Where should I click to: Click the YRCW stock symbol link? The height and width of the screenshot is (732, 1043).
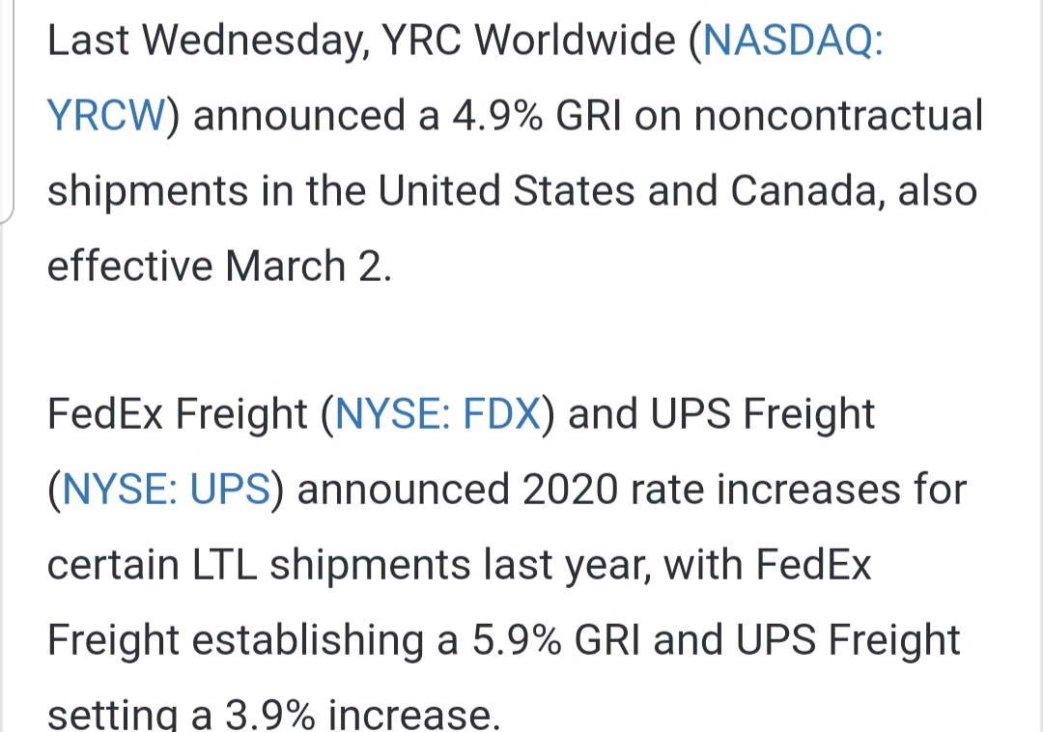tap(106, 116)
